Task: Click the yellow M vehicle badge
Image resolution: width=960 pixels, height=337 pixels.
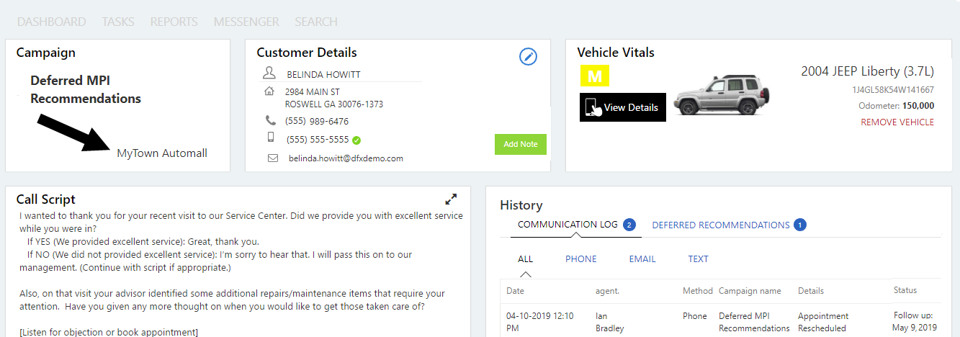Action: pyautogui.click(x=595, y=76)
